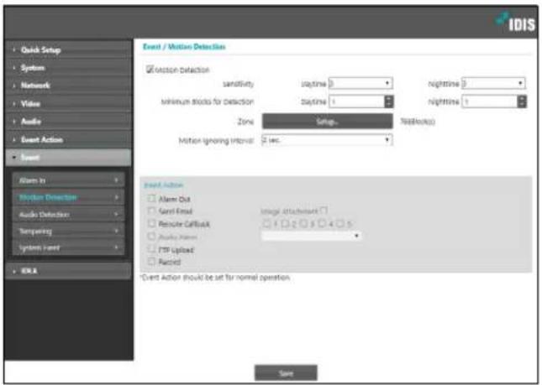Check Remote Callback server 3 box
The width and height of the screenshot is (542, 385).
[303, 224]
